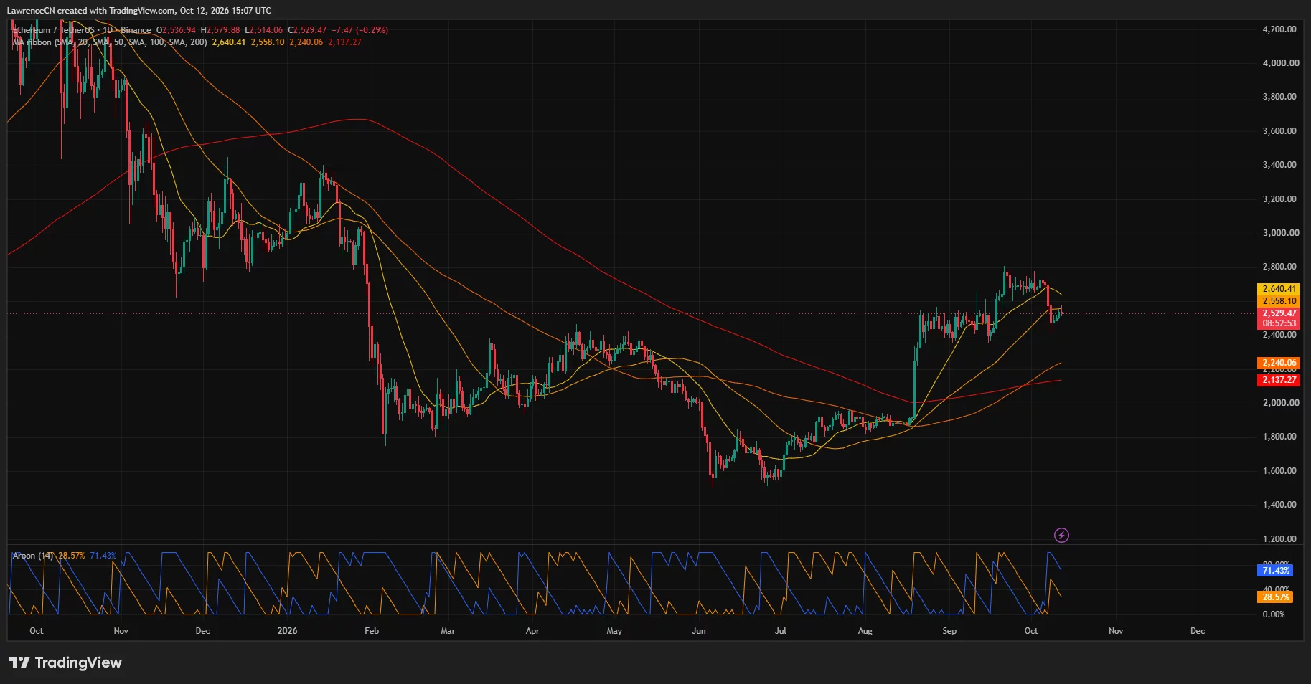Click the 1,200.00 tick on the price axis

tap(1279, 539)
